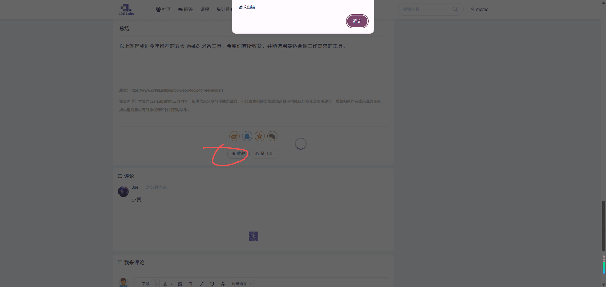Expand the 代码语言 code language dropdown
The image size is (606, 287).
pos(241,284)
